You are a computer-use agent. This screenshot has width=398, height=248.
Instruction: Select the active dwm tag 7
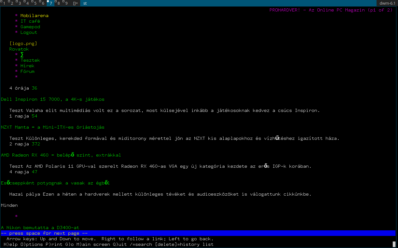pyautogui.click(x=50, y=3)
